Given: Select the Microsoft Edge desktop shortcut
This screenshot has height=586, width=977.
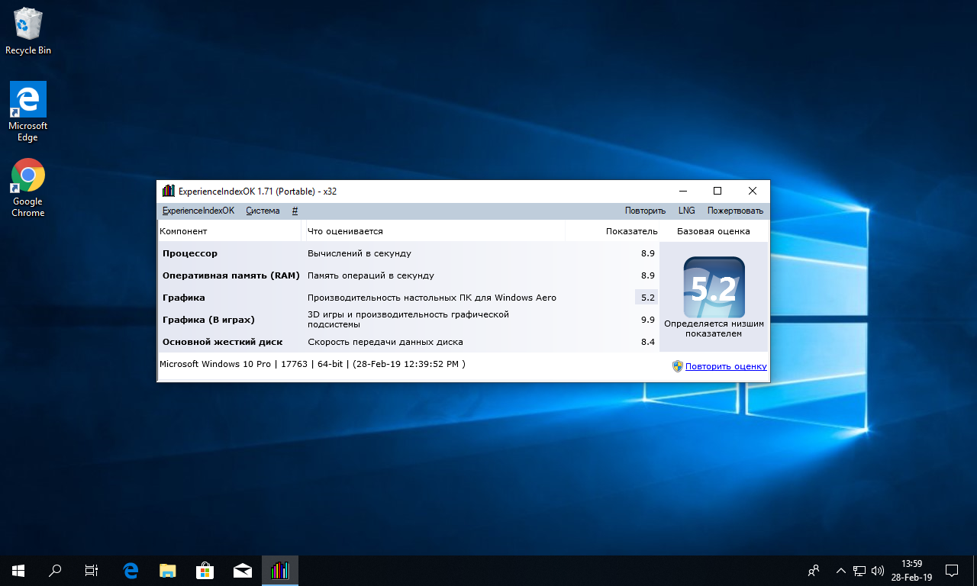Looking at the screenshot, I should tap(28, 111).
